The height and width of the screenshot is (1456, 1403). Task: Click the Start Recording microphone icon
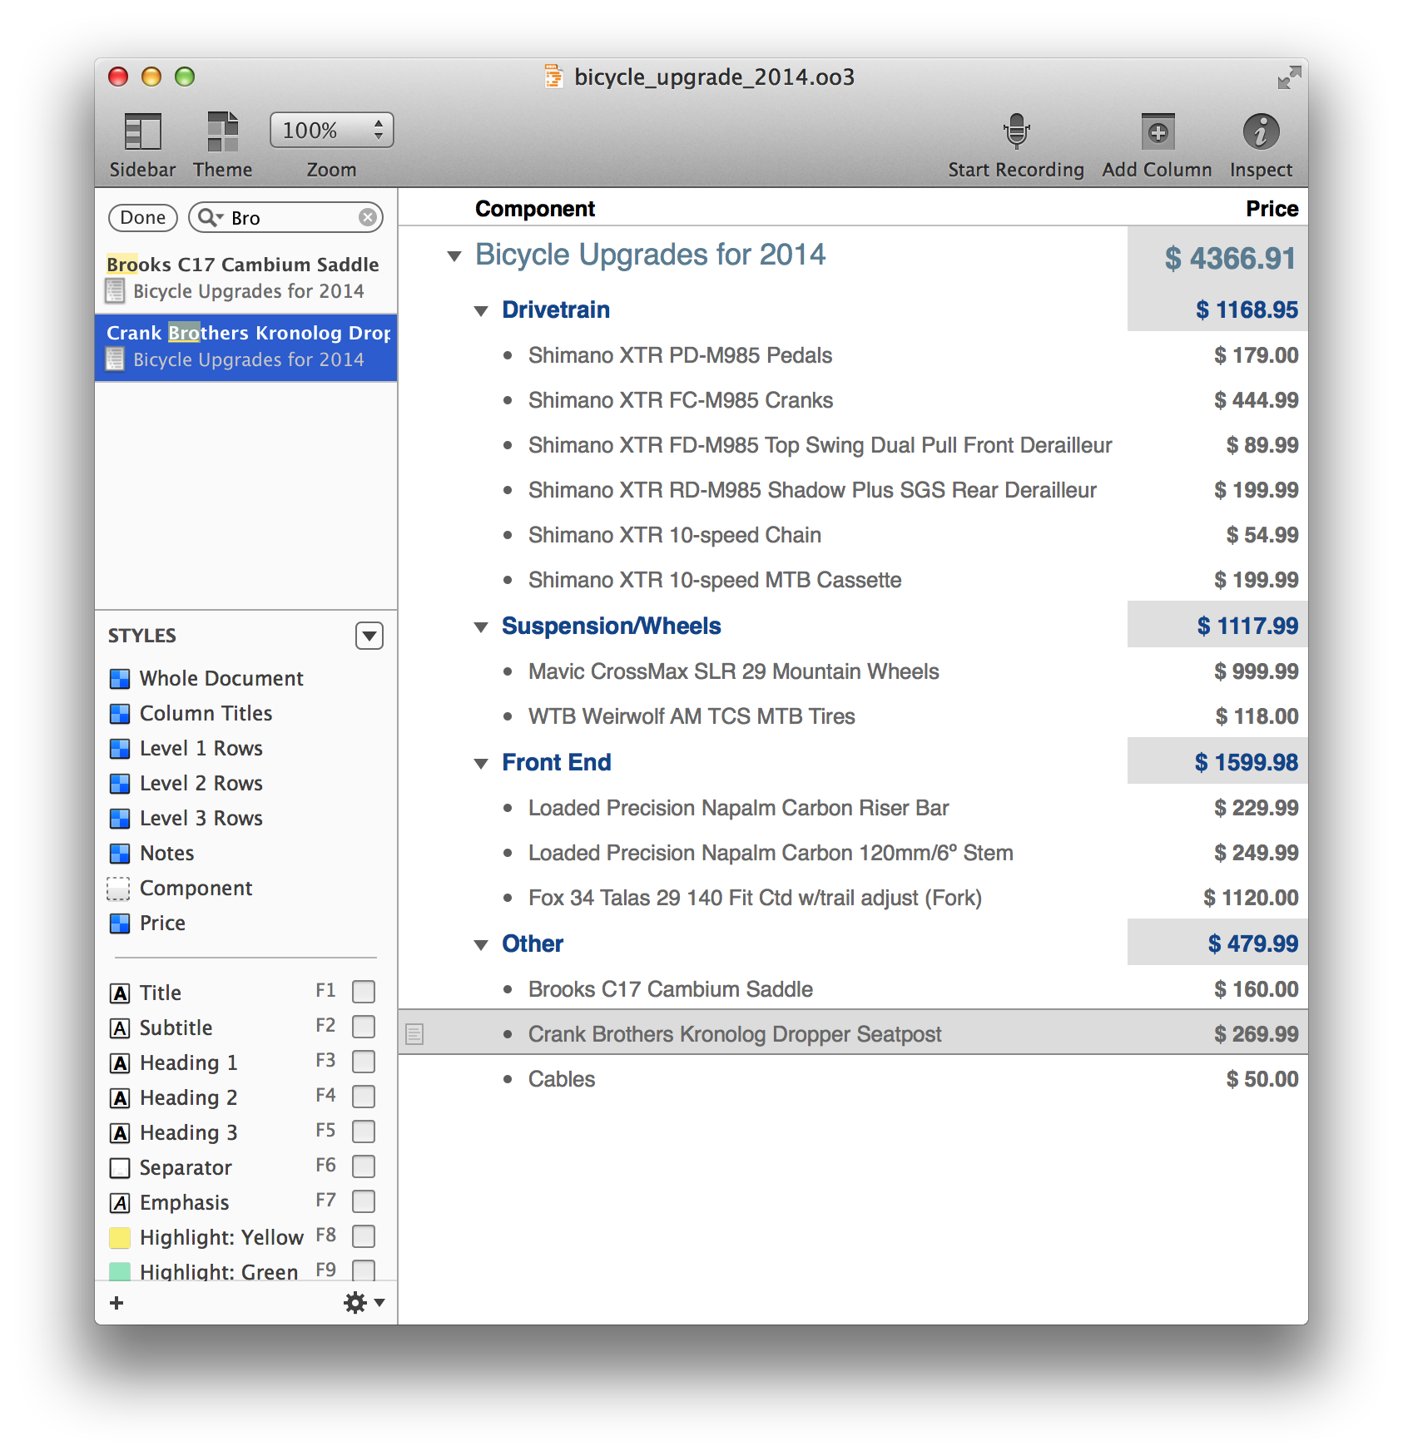pos(1016,131)
